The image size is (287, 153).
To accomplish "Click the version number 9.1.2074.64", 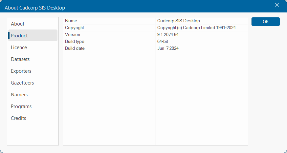I will [168, 35].
